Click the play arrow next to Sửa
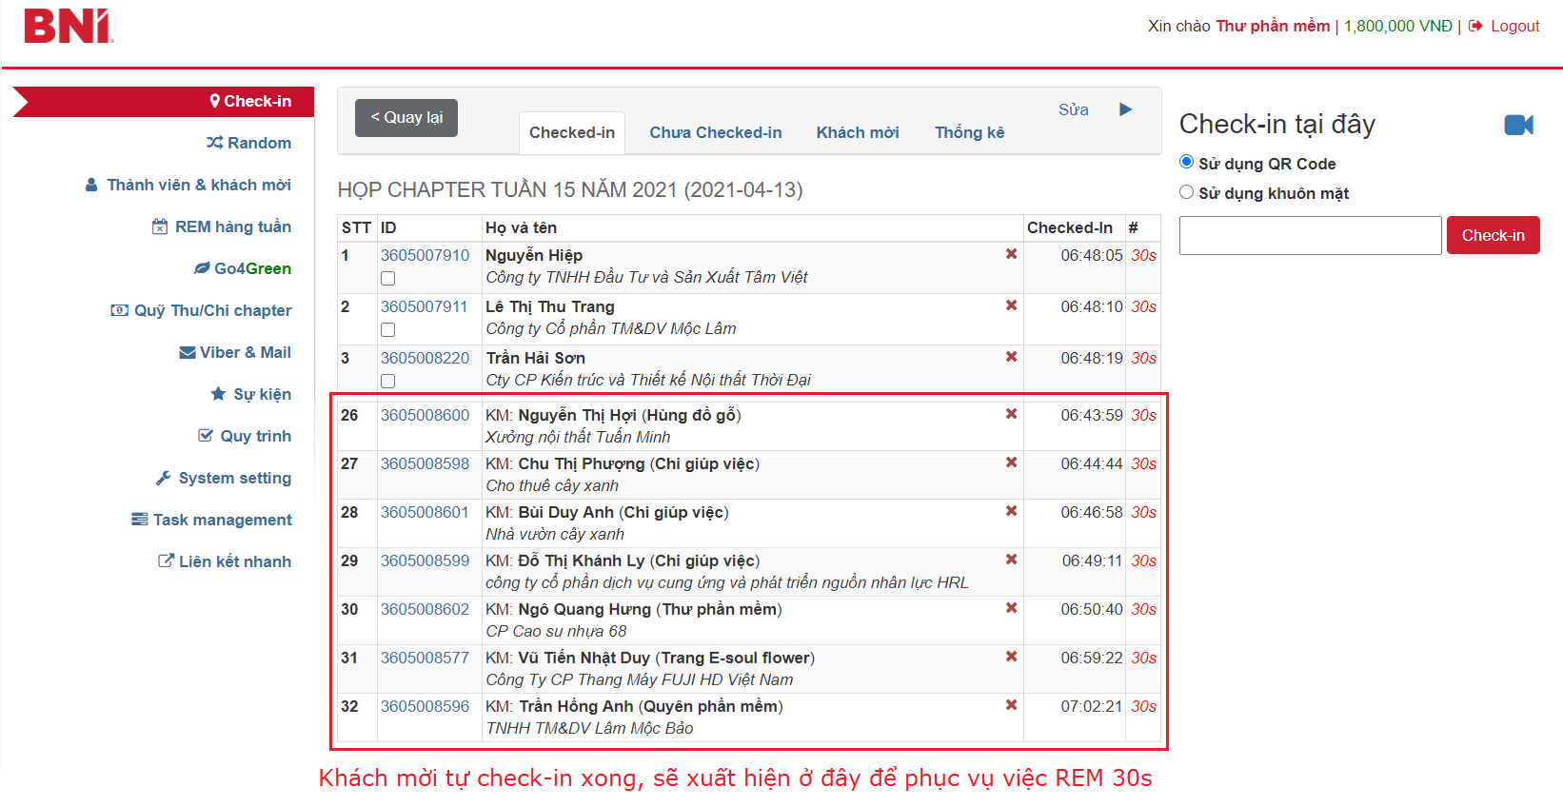This screenshot has width=1563, height=807. [x=1126, y=109]
